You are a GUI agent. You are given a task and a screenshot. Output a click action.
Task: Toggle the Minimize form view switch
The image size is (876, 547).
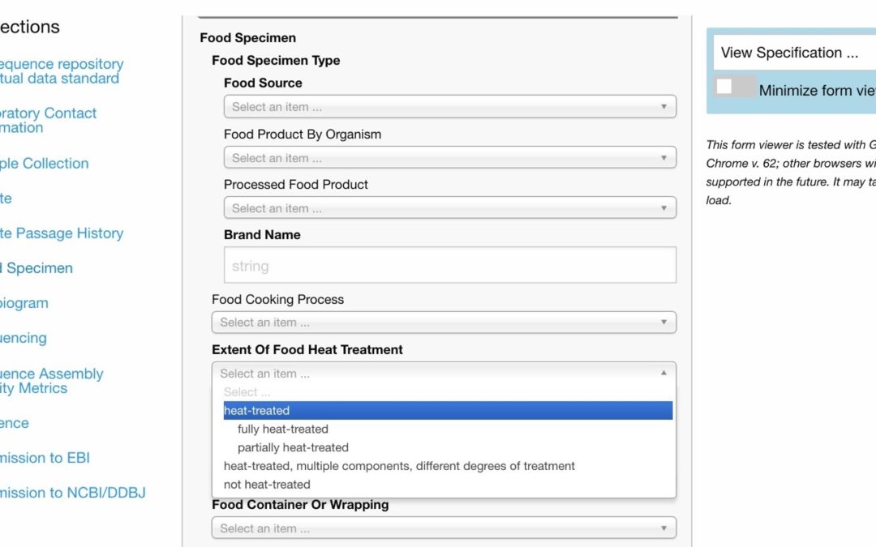click(734, 88)
